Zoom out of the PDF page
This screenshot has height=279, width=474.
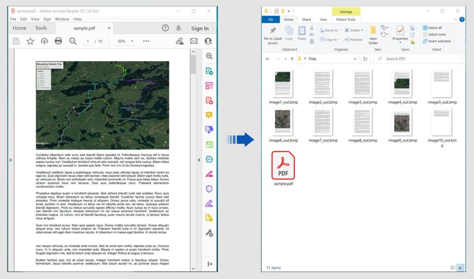click(72, 41)
